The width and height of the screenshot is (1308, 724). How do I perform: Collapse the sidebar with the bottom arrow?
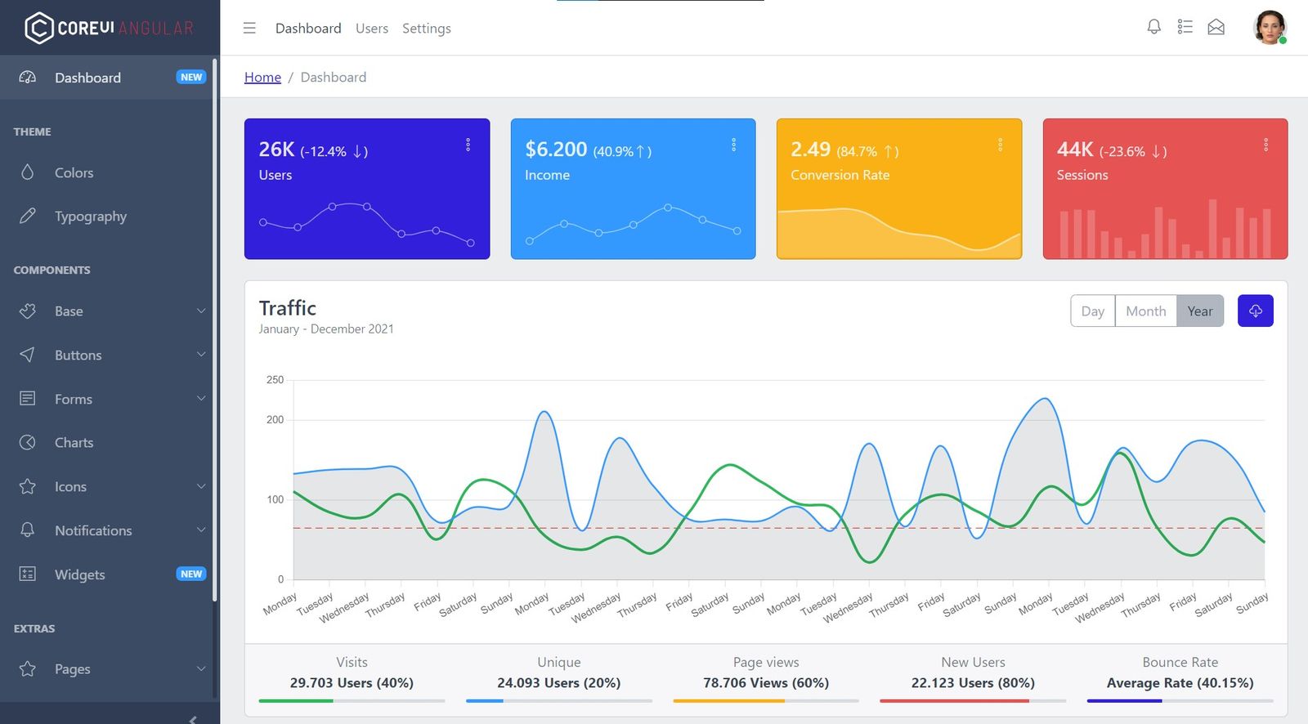(193, 718)
